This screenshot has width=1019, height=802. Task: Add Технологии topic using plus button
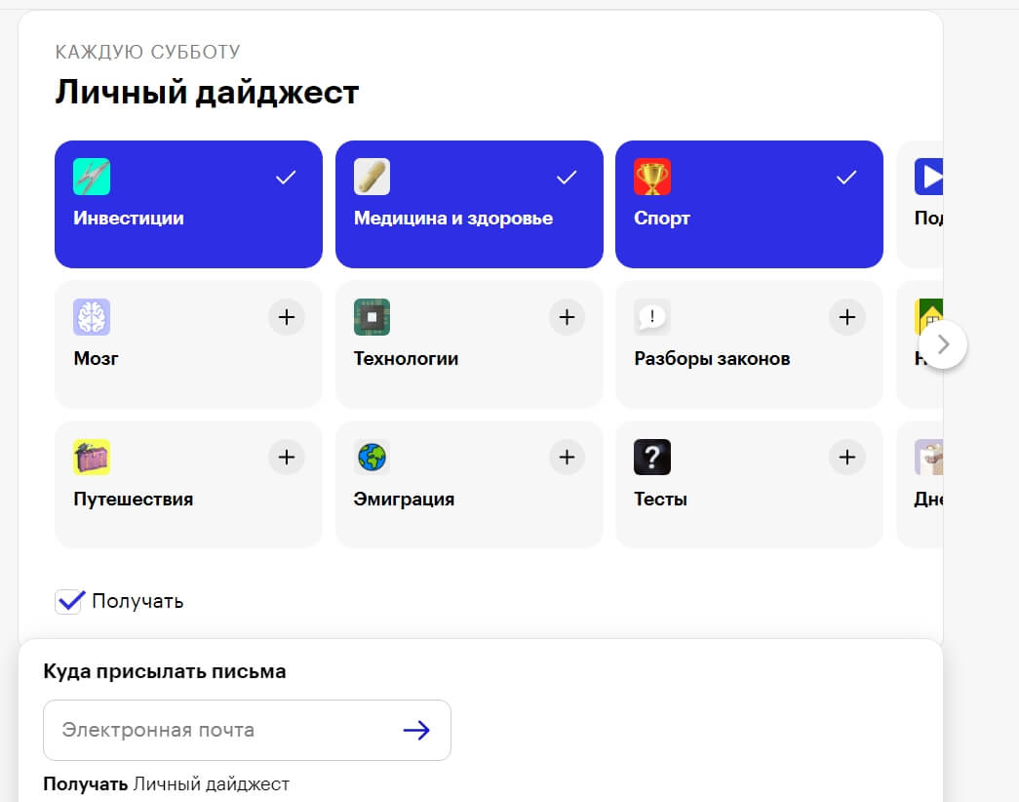tap(567, 317)
